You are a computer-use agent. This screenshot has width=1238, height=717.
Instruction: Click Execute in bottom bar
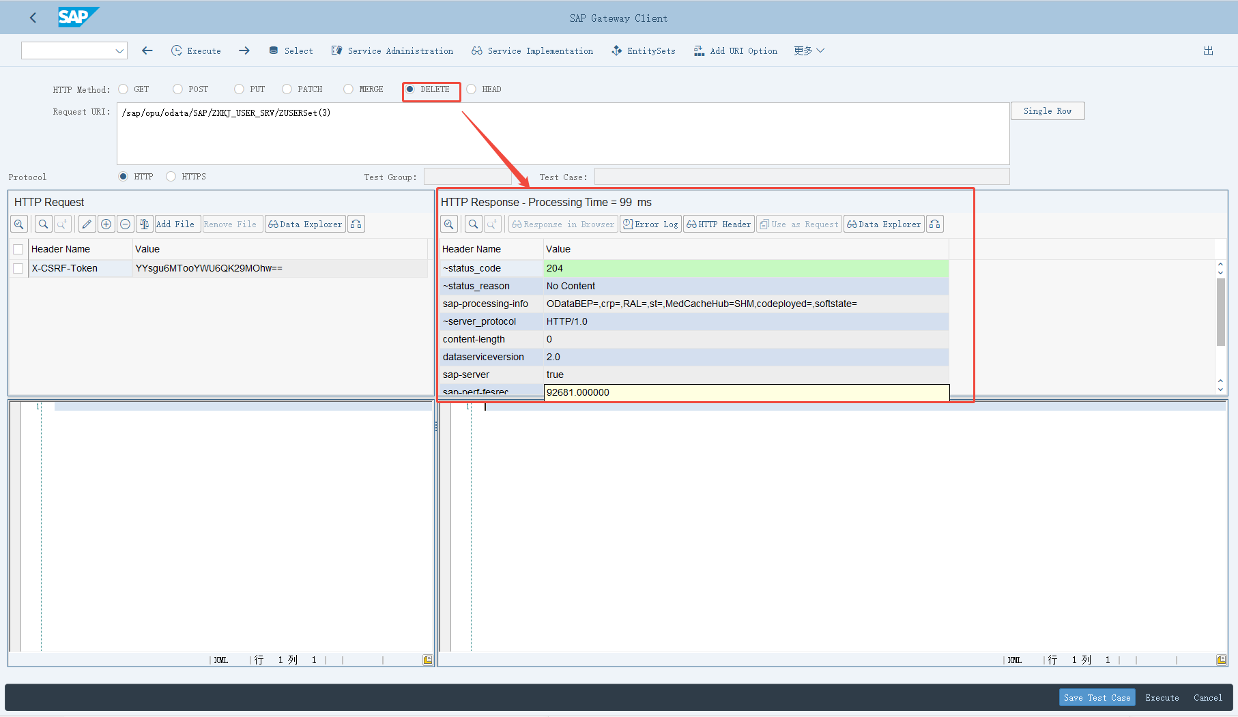click(1162, 697)
